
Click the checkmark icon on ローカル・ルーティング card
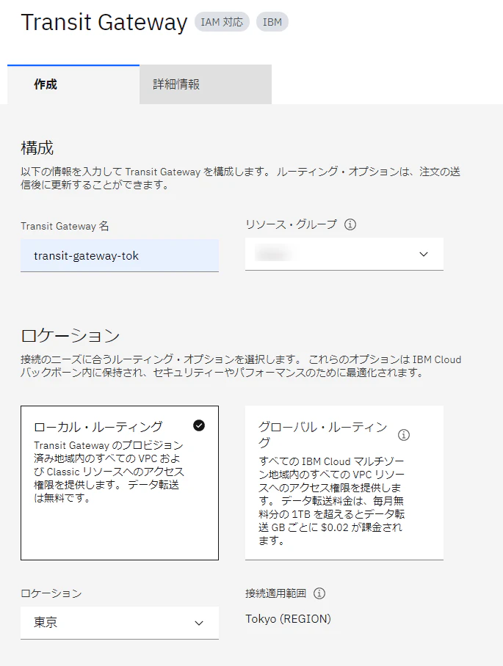pos(199,425)
